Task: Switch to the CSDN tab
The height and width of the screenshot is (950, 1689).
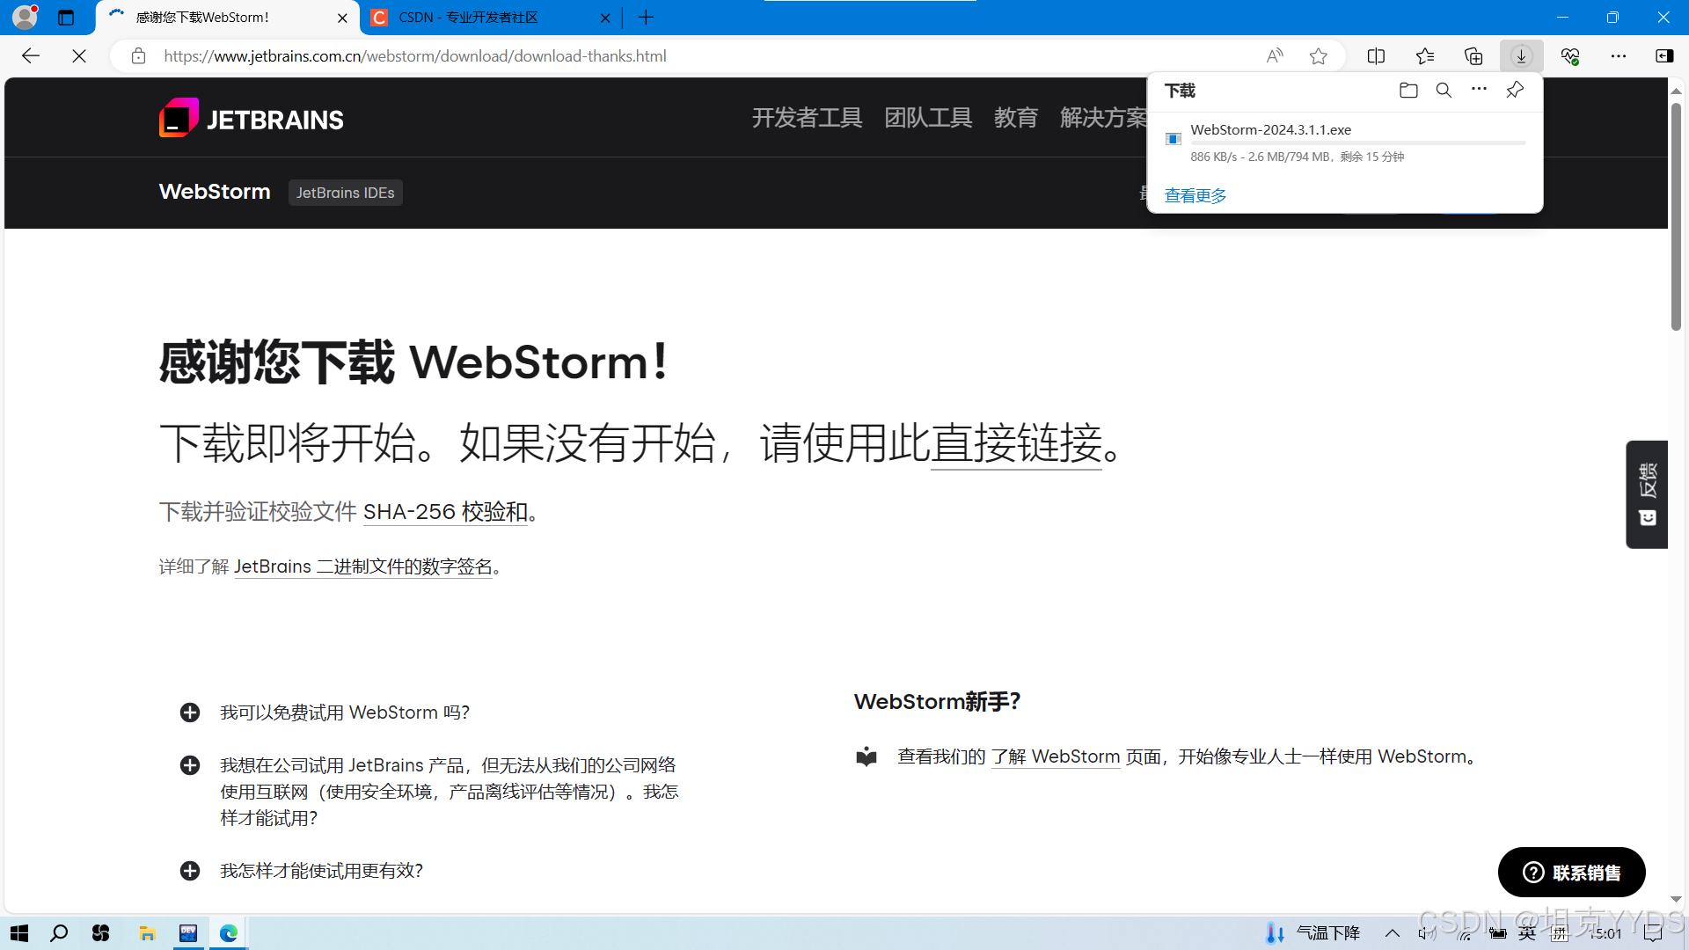Action: click(490, 18)
